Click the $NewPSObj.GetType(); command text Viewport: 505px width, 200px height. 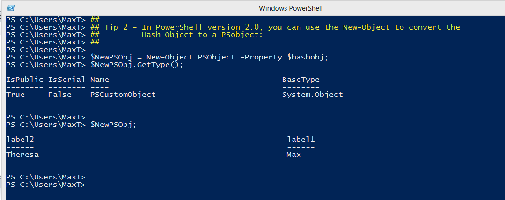(x=137, y=65)
